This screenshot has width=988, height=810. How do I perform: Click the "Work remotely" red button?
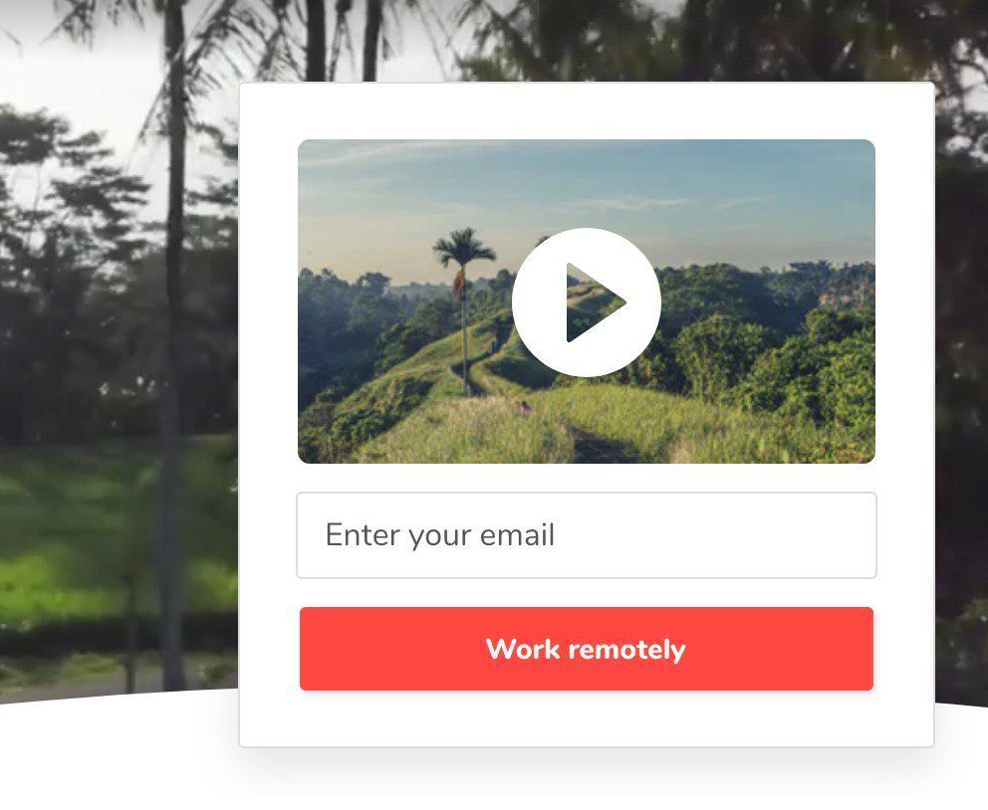586,649
